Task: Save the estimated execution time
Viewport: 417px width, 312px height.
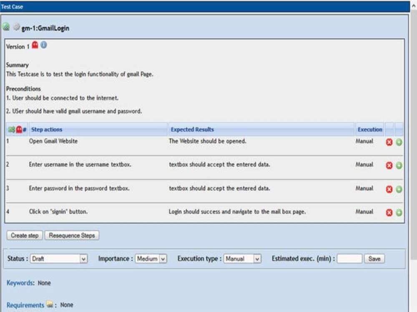Action: (x=374, y=259)
